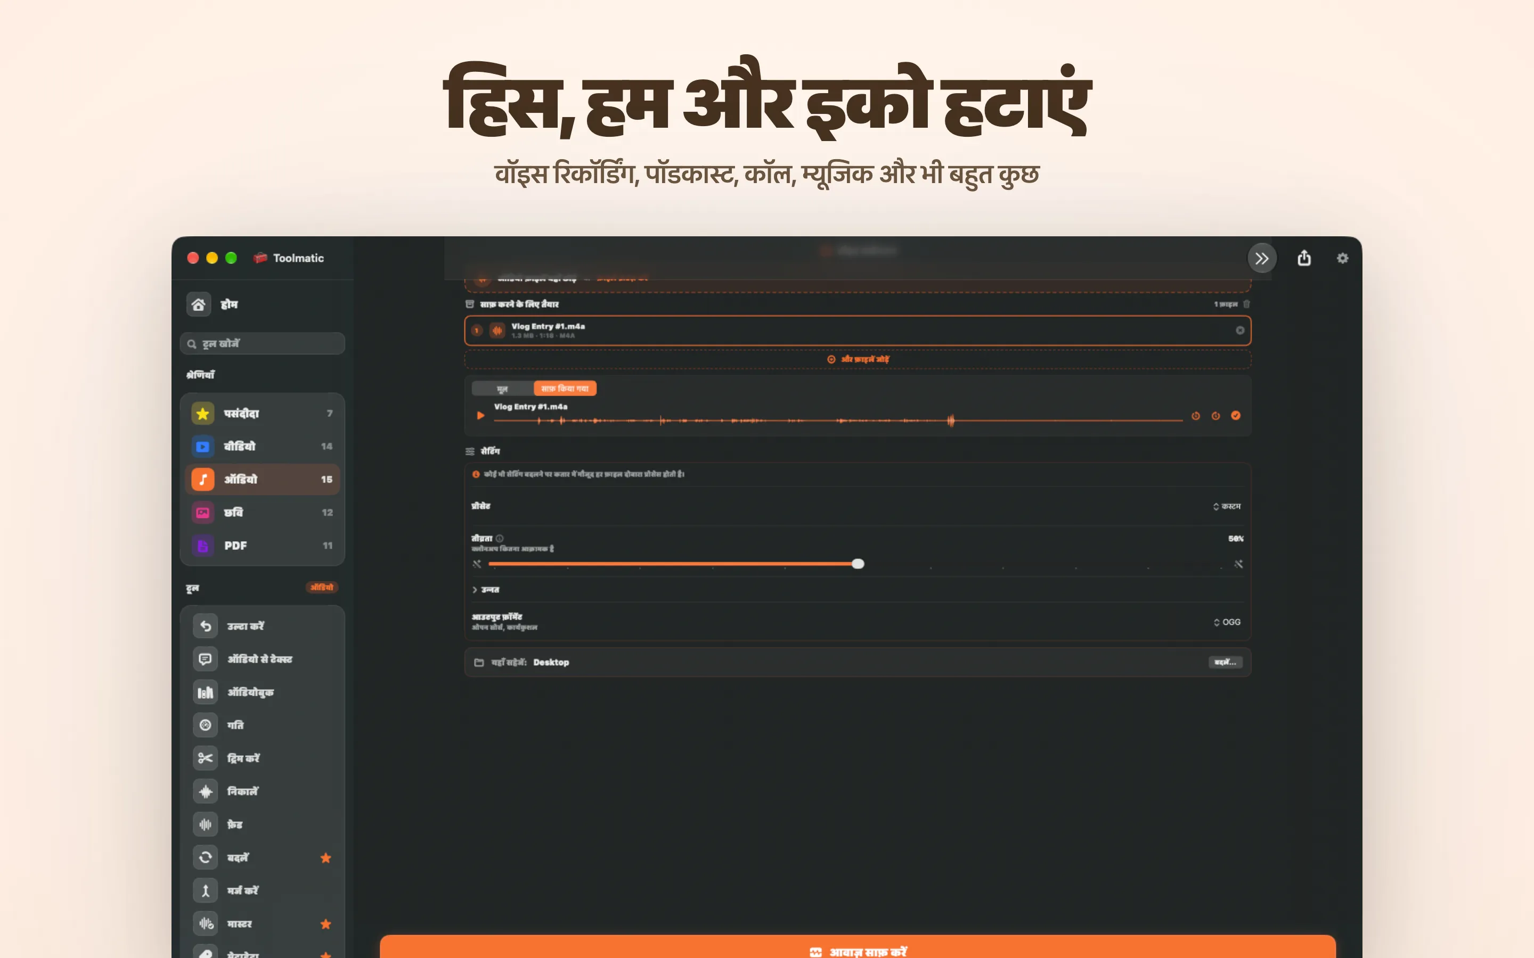Expand the उन्नत advanced section
This screenshot has height=958, width=1534.
pos(486,590)
